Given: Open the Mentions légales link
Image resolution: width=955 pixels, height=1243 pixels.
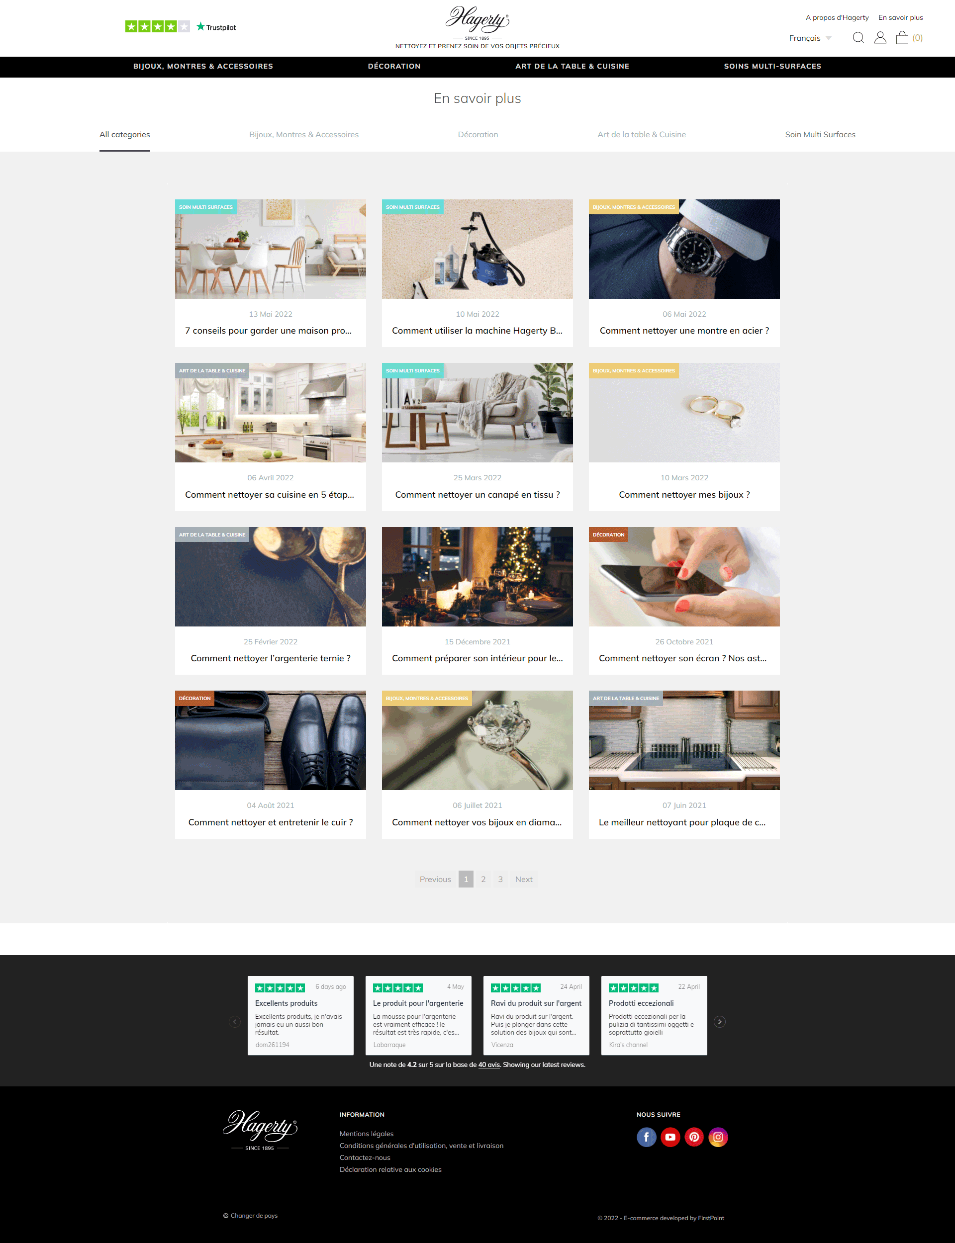Looking at the screenshot, I should 367,1133.
